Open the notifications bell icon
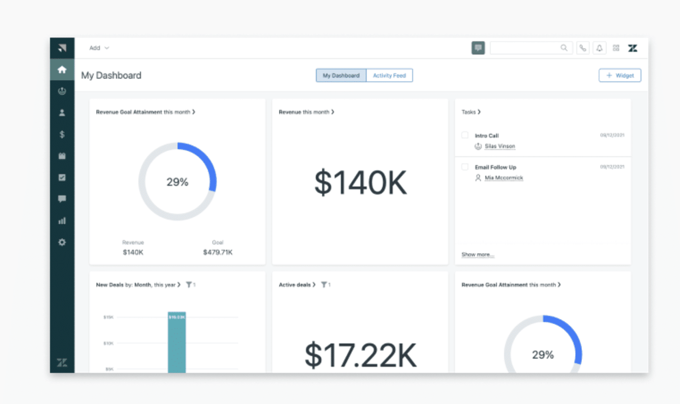The image size is (680, 404). pyautogui.click(x=599, y=48)
